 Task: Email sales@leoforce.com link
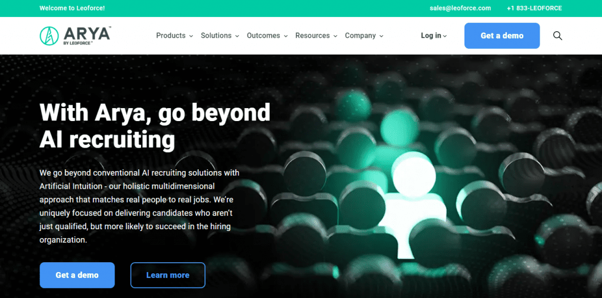point(460,8)
